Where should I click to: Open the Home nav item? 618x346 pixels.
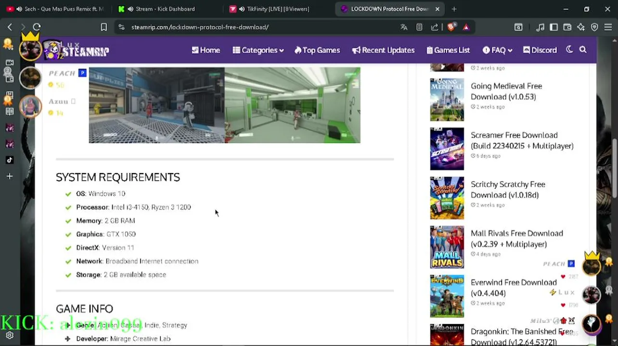click(x=206, y=50)
